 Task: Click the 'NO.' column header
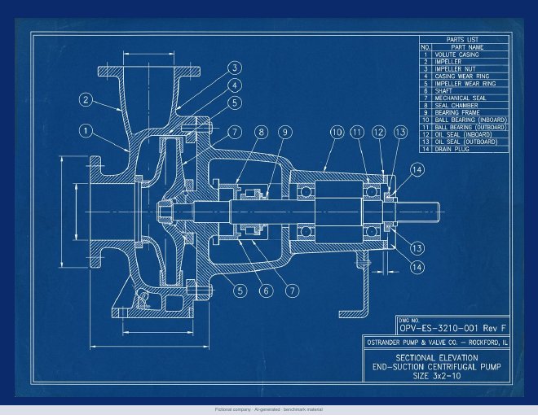click(426, 47)
